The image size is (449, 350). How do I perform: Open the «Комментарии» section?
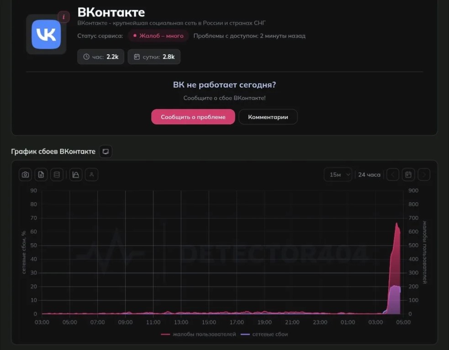click(x=268, y=117)
